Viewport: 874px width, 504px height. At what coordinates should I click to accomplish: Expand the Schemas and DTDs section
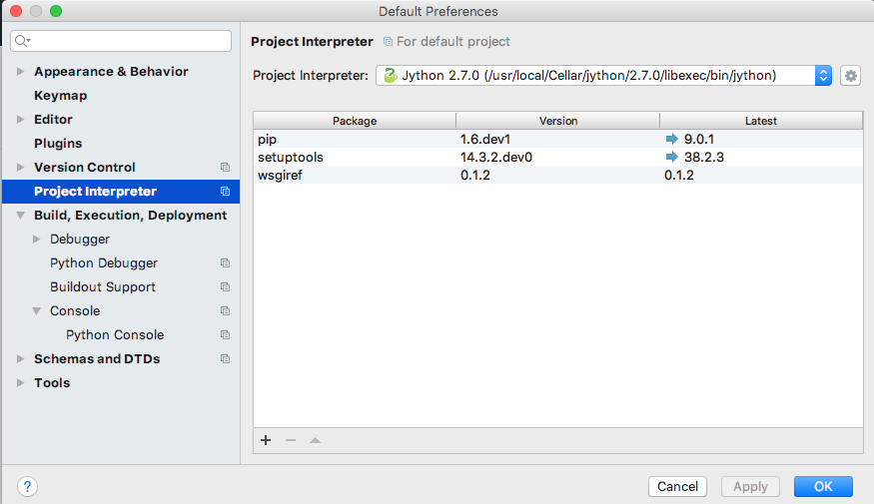coord(21,358)
